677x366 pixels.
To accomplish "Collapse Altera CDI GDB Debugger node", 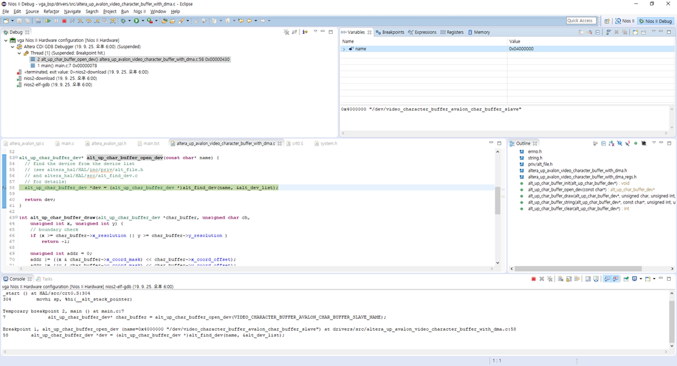I will tap(13, 47).
